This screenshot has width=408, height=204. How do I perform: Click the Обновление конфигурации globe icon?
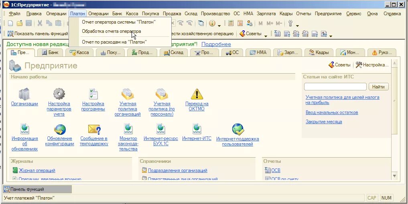pyautogui.click(x=60, y=129)
